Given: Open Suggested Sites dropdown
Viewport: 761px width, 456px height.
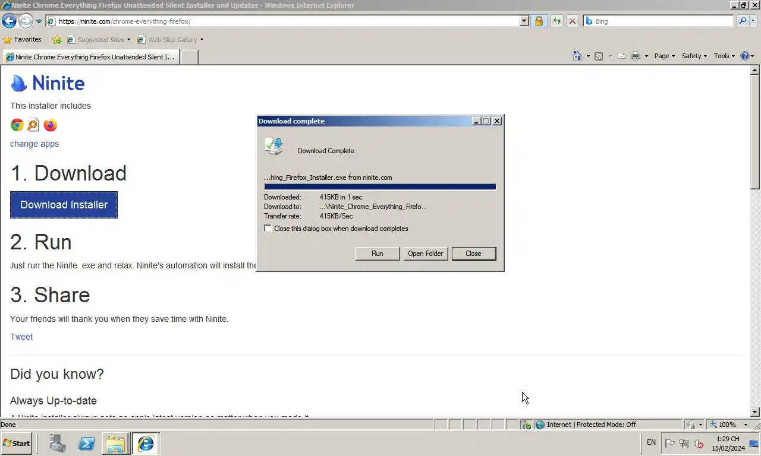Looking at the screenshot, I should pos(99,40).
